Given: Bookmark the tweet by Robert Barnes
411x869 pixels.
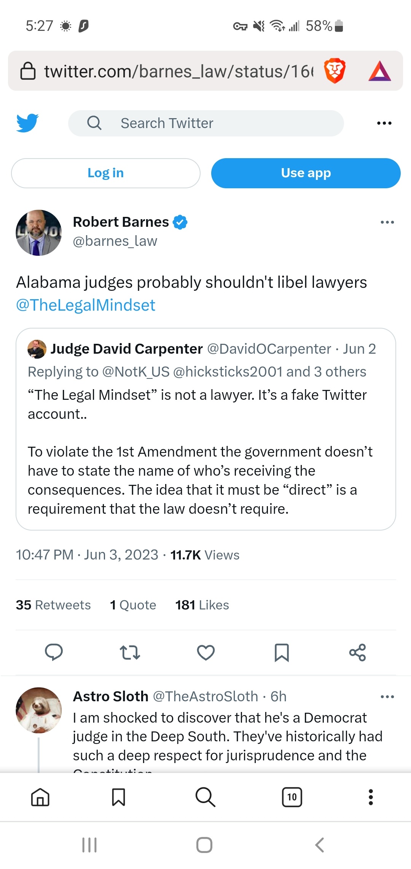Looking at the screenshot, I should coord(282,652).
